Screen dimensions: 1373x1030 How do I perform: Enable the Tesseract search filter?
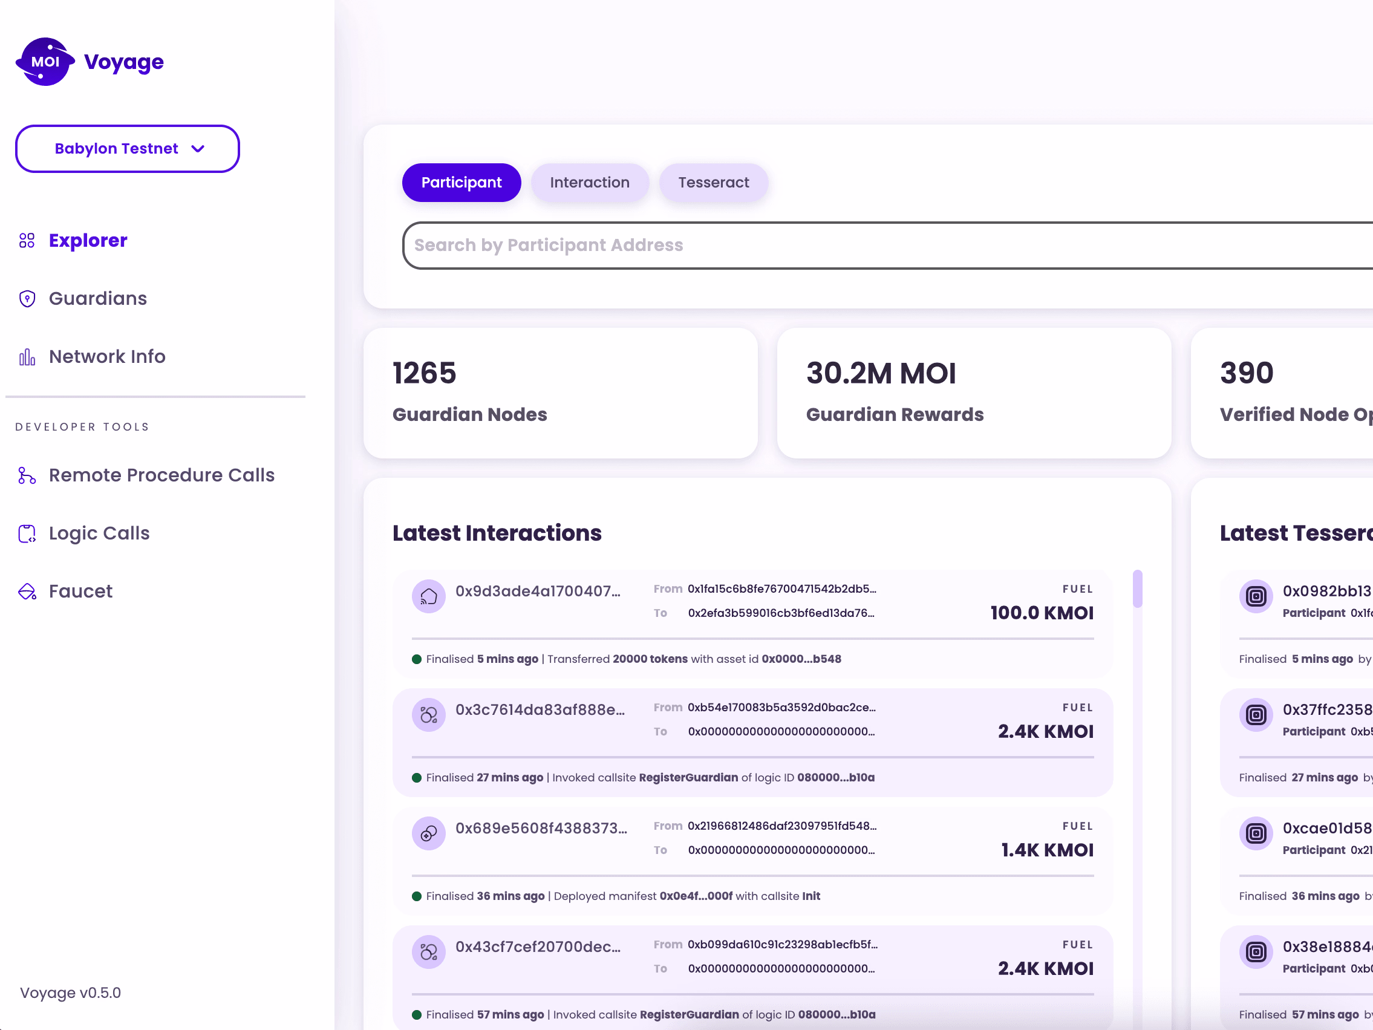714,182
